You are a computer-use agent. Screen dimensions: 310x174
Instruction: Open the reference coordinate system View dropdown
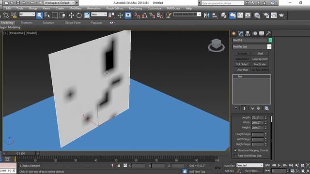(x=99, y=14)
